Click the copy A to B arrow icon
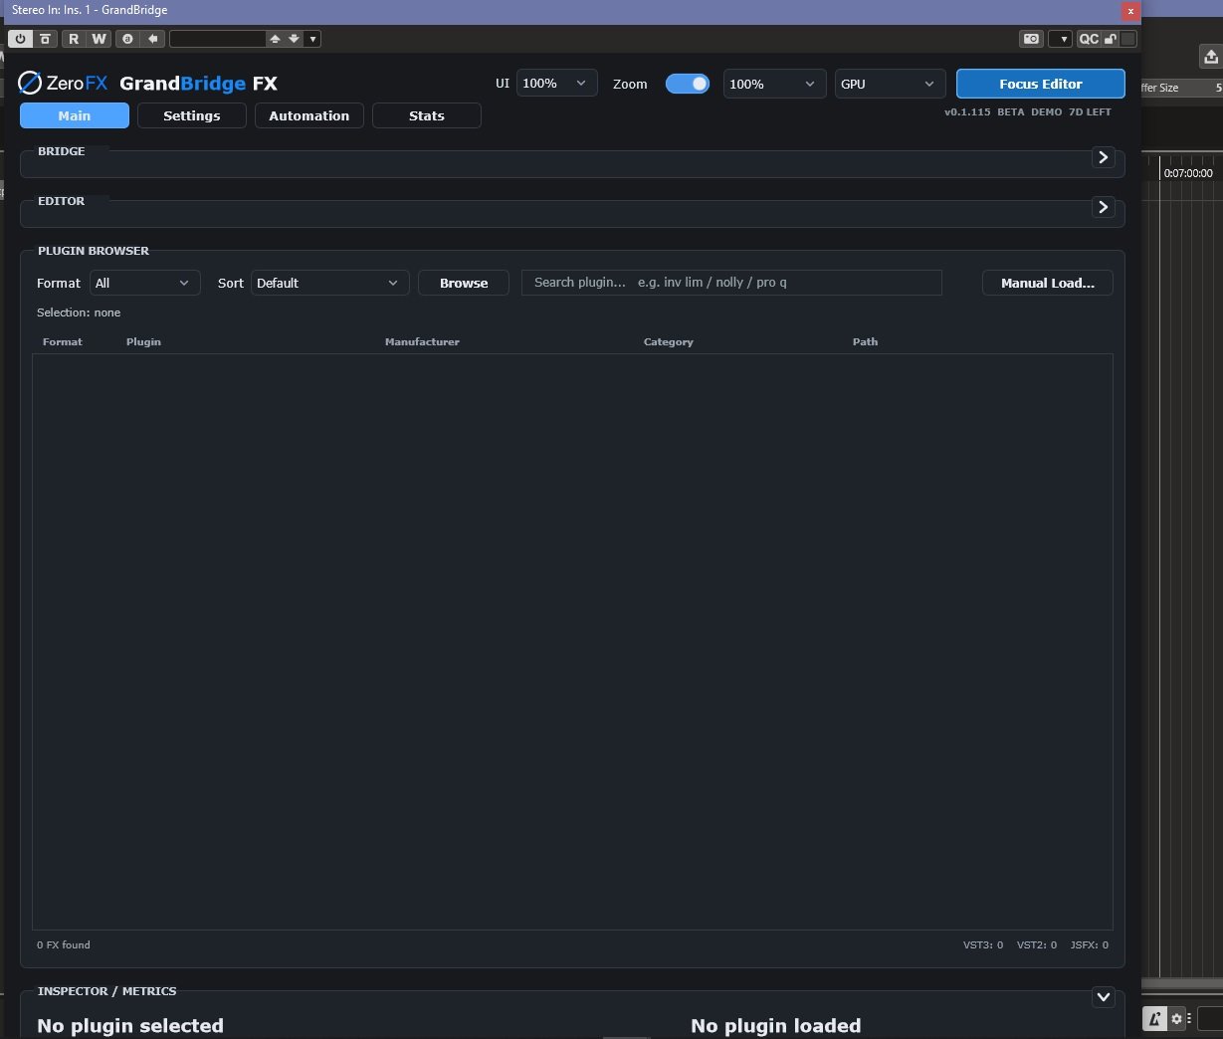Screen dimensions: 1223x1039 tap(153, 39)
